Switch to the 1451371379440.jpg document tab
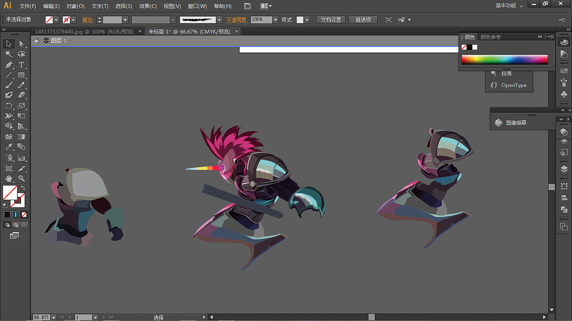Viewport: 572px width, 321px height. click(x=88, y=32)
